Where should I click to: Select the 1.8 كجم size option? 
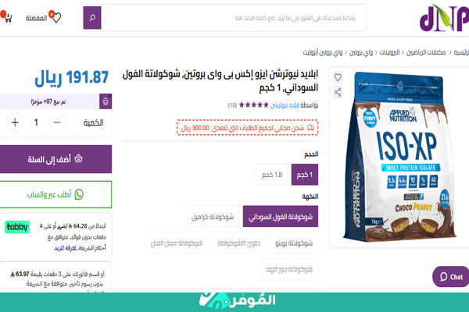coord(272,175)
